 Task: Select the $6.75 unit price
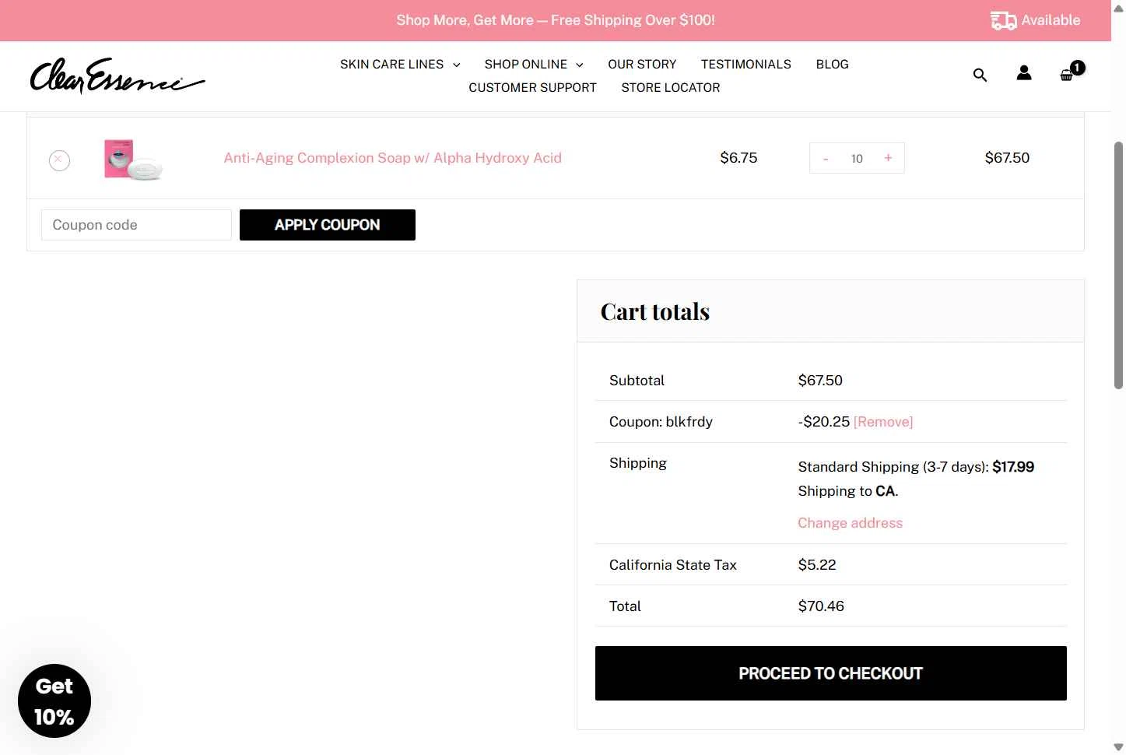tap(738, 158)
